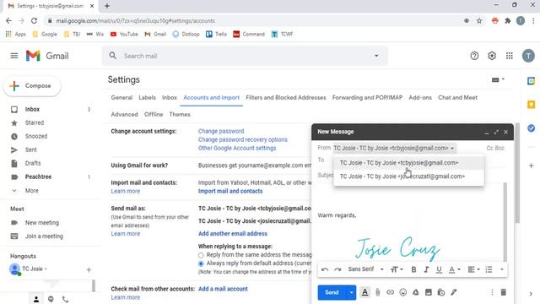Open the text size dropdown
Image resolution: width=540 pixels, height=304 pixels.
pos(397,269)
